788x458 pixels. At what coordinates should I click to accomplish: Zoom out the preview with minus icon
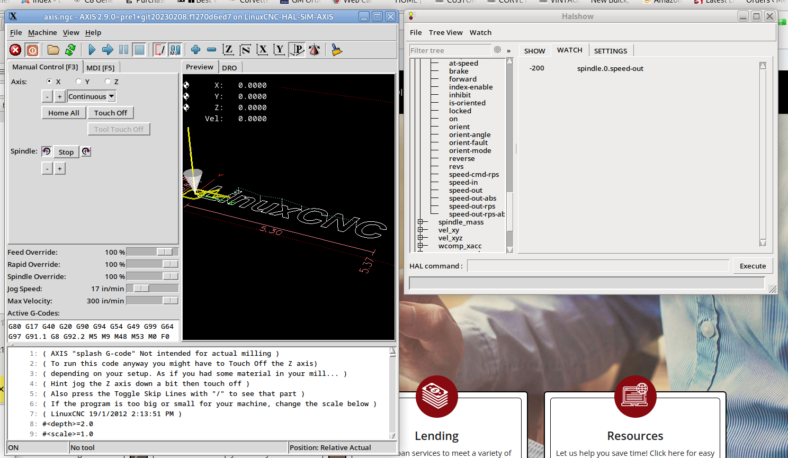click(211, 50)
